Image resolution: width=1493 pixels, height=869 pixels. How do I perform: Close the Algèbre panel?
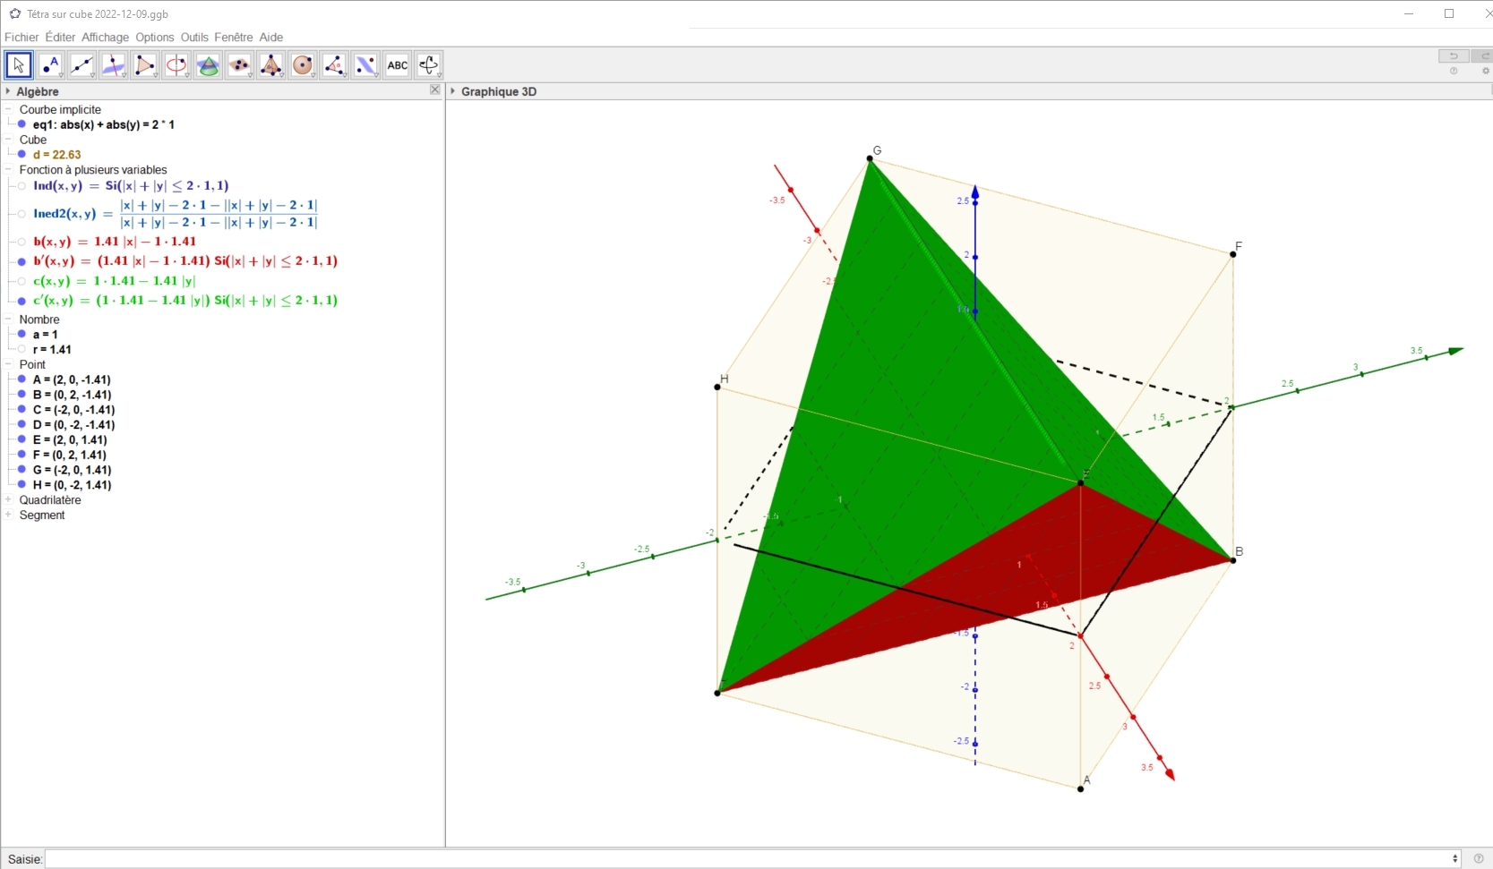435,90
